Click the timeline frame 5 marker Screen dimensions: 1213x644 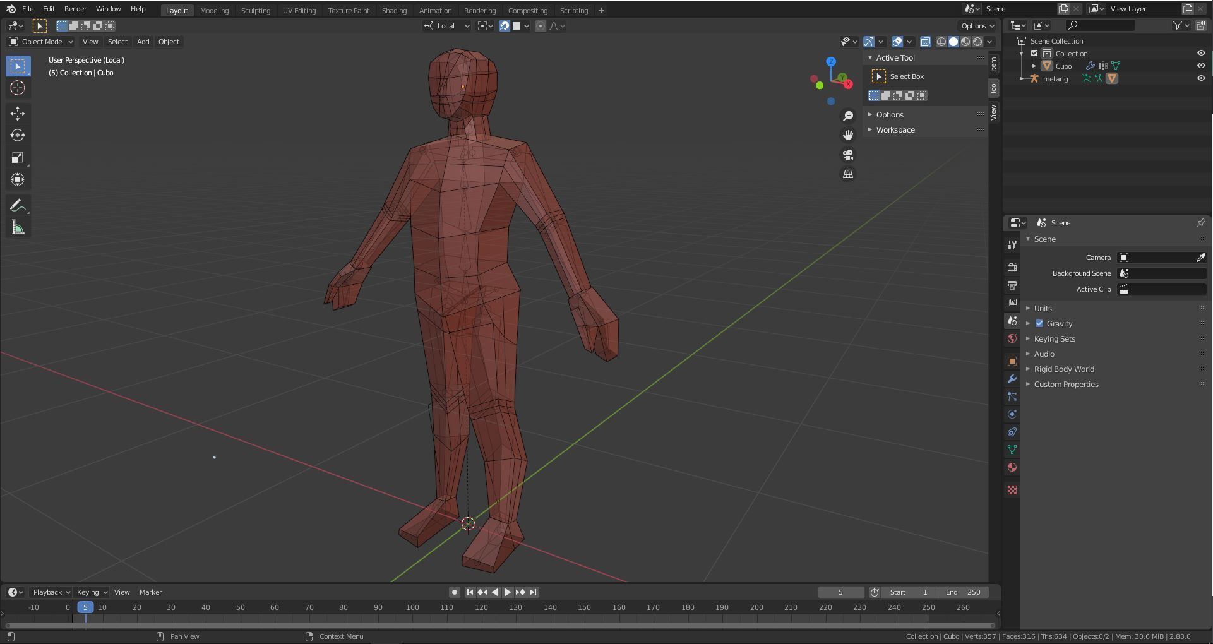pyautogui.click(x=85, y=607)
